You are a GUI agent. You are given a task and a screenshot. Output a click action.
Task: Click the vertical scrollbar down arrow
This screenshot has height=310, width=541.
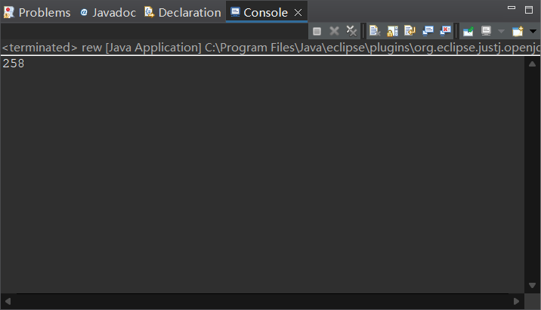532,285
